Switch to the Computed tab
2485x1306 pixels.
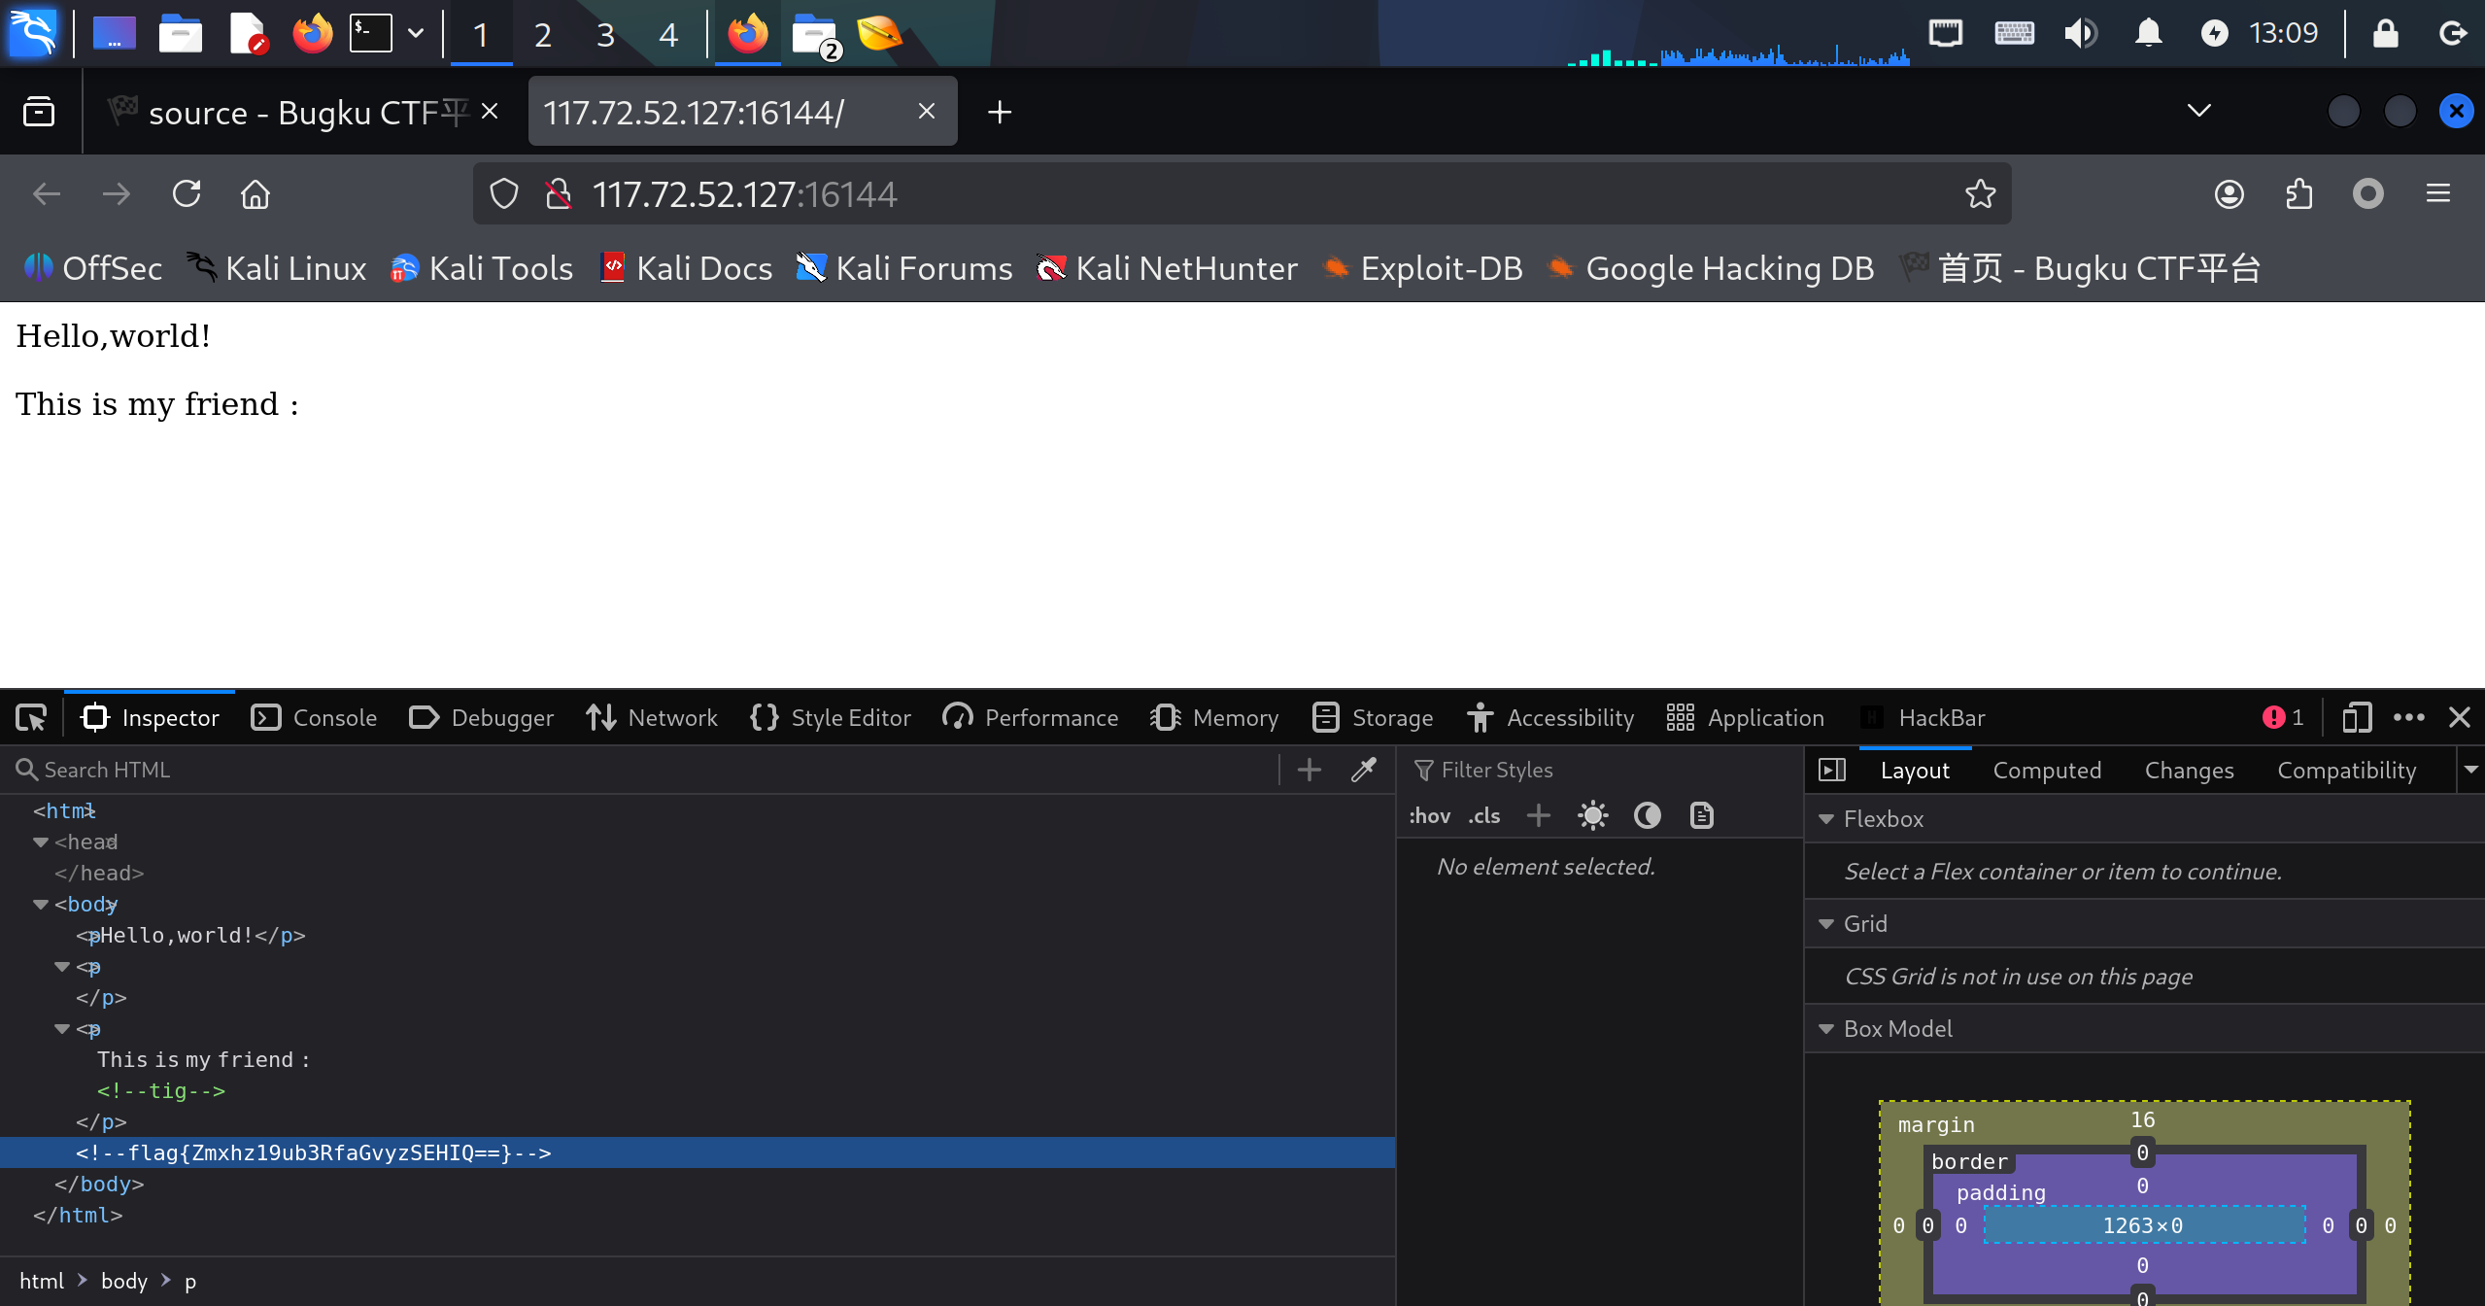[2047, 771]
